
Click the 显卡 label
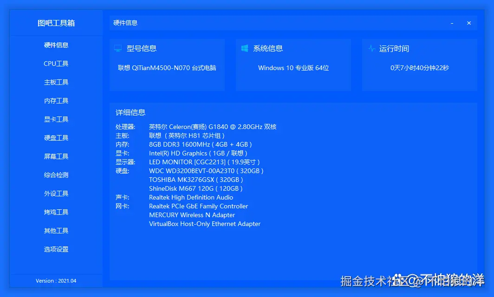[x=122, y=153]
